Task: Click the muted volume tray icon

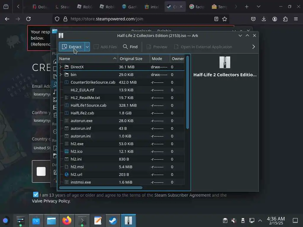Action: tap(234, 220)
